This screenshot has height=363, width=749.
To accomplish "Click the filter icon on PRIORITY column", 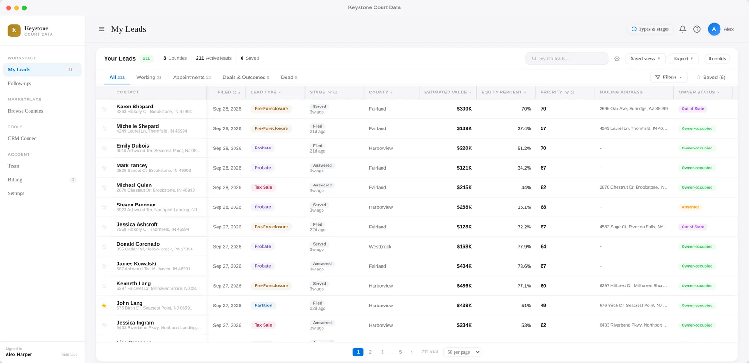I will coord(567,93).
